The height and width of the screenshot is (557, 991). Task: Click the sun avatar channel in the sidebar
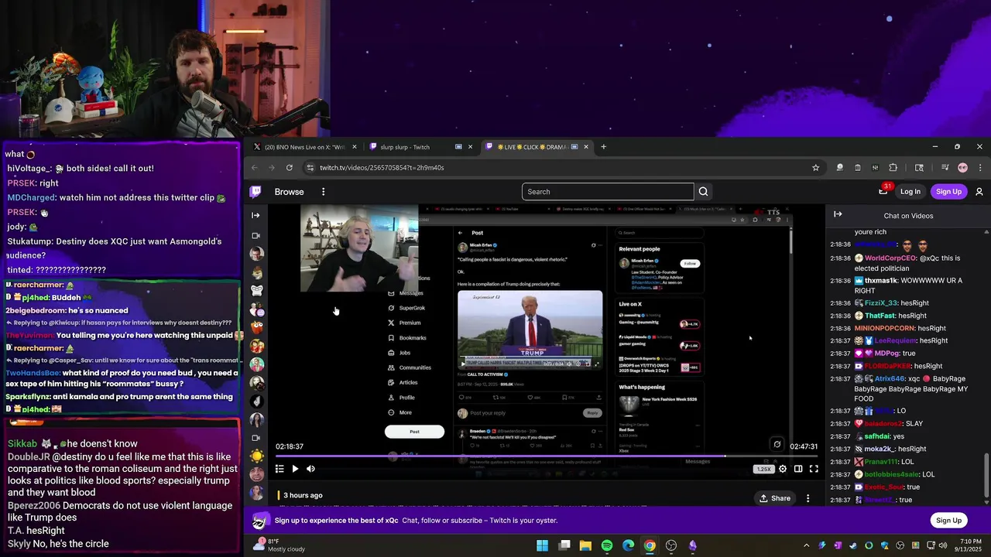[256, 456]
